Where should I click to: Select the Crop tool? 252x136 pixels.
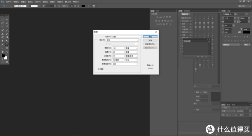click(x=3, y=27)
